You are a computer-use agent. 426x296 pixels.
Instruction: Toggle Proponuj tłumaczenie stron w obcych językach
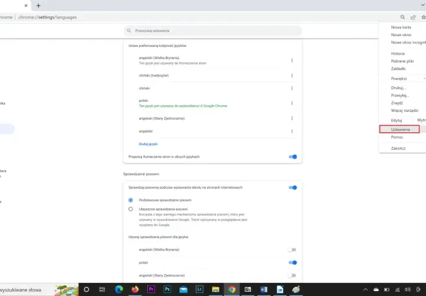[293, 157]
